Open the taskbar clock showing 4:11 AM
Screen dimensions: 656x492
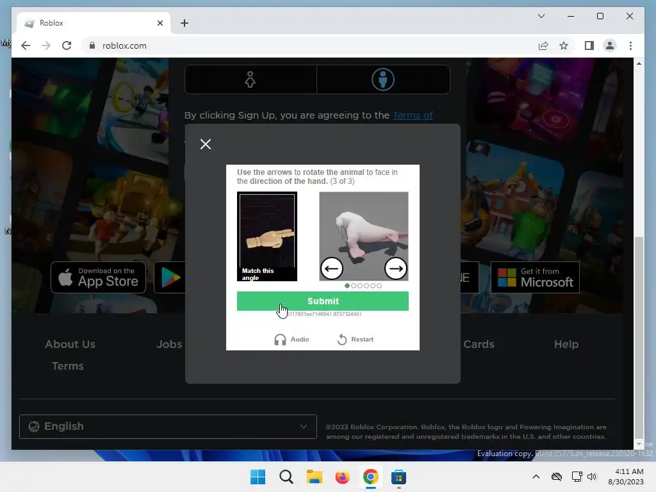[626, 477]
